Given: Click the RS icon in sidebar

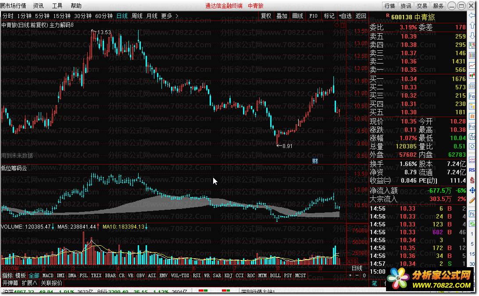Looking at the screenshot, I should click(x=472, y=170).
